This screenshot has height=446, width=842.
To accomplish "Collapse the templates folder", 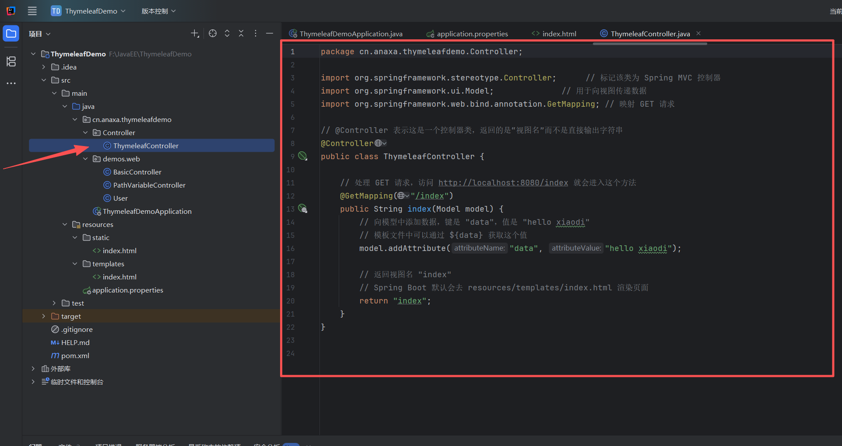I will pyautogui.click(x=75, y=264).
